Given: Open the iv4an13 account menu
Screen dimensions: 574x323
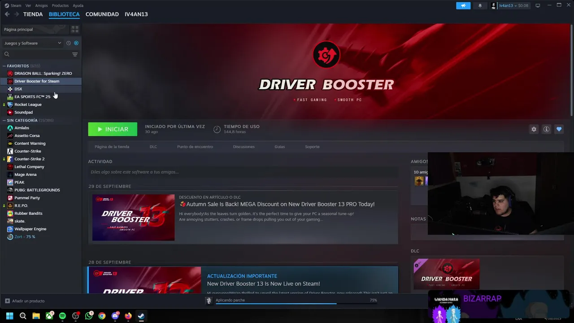Looking at the screenshot, I should click(x=510, y=5).
